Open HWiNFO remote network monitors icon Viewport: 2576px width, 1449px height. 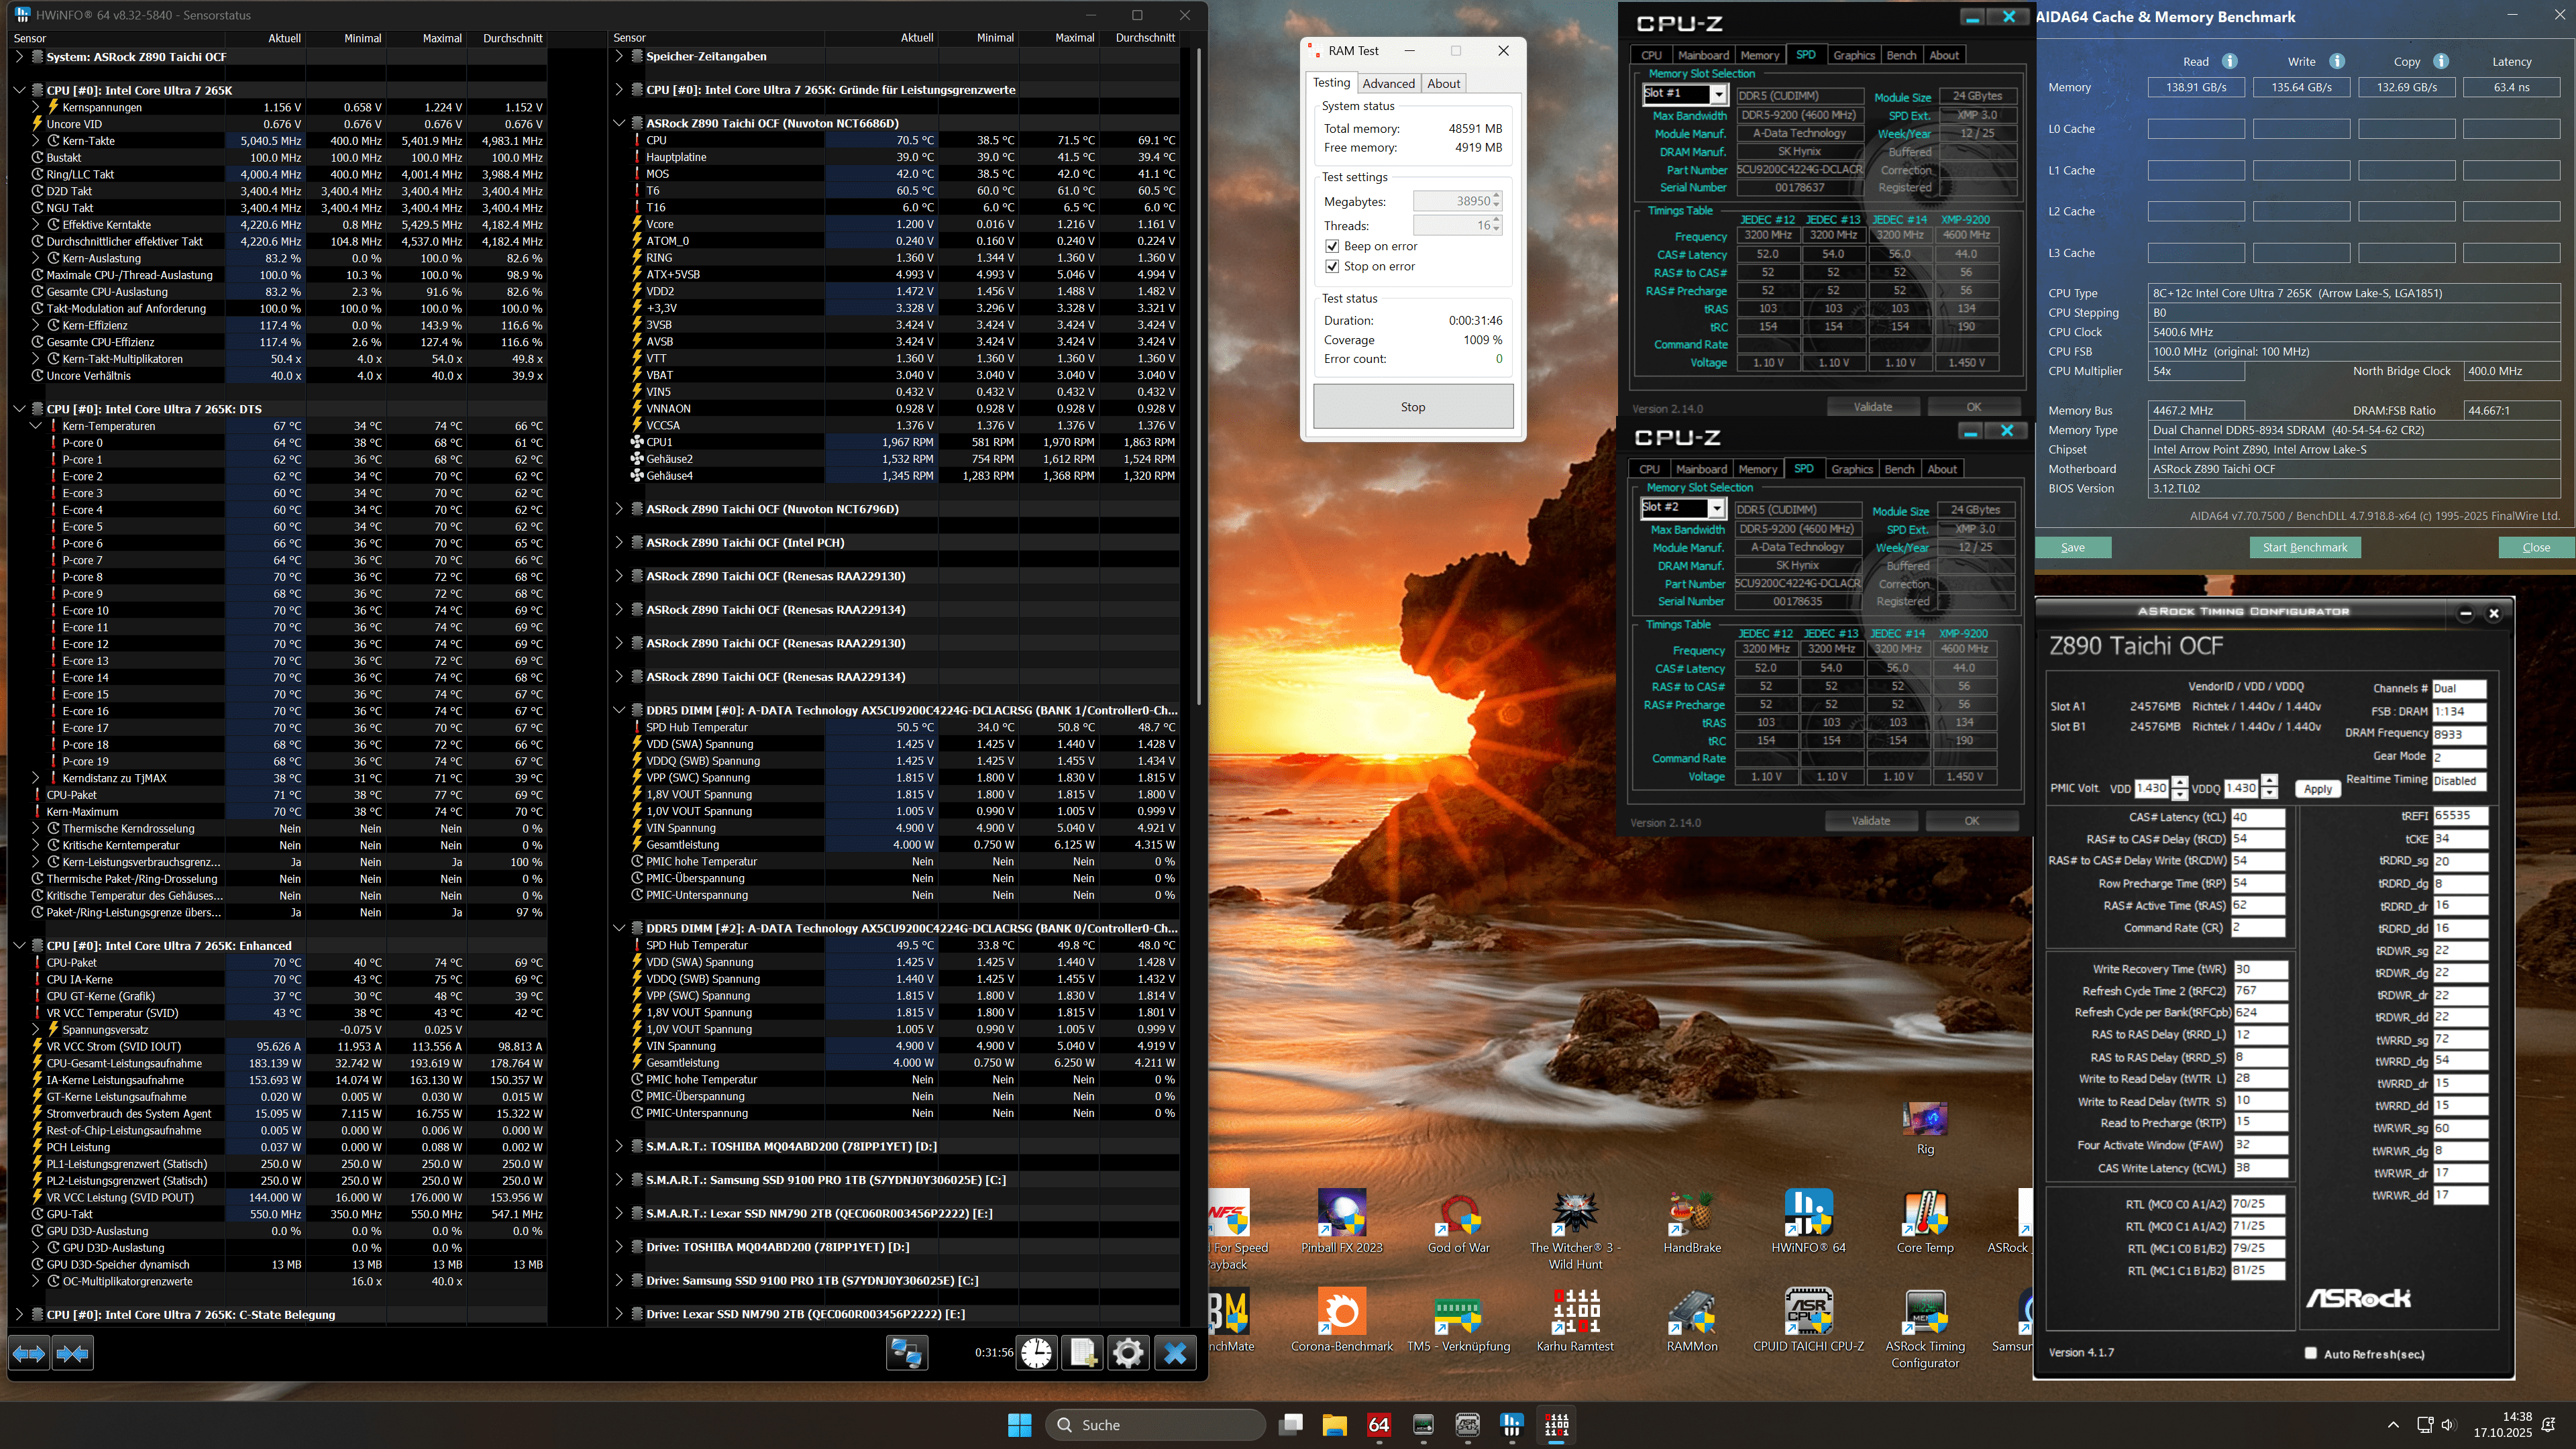point(906,1353)
